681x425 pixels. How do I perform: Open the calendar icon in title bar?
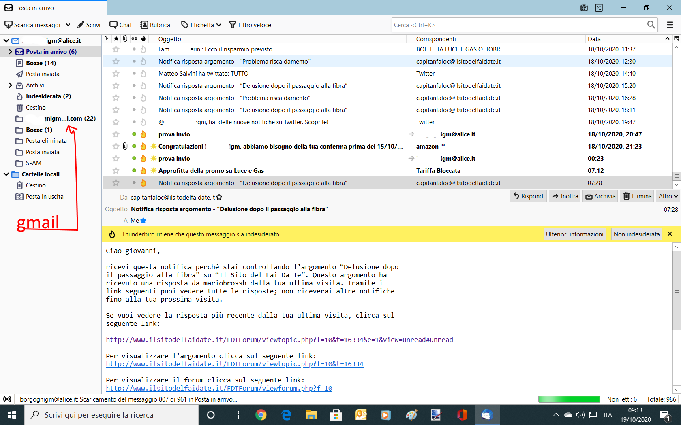click(x=584, y=8)
